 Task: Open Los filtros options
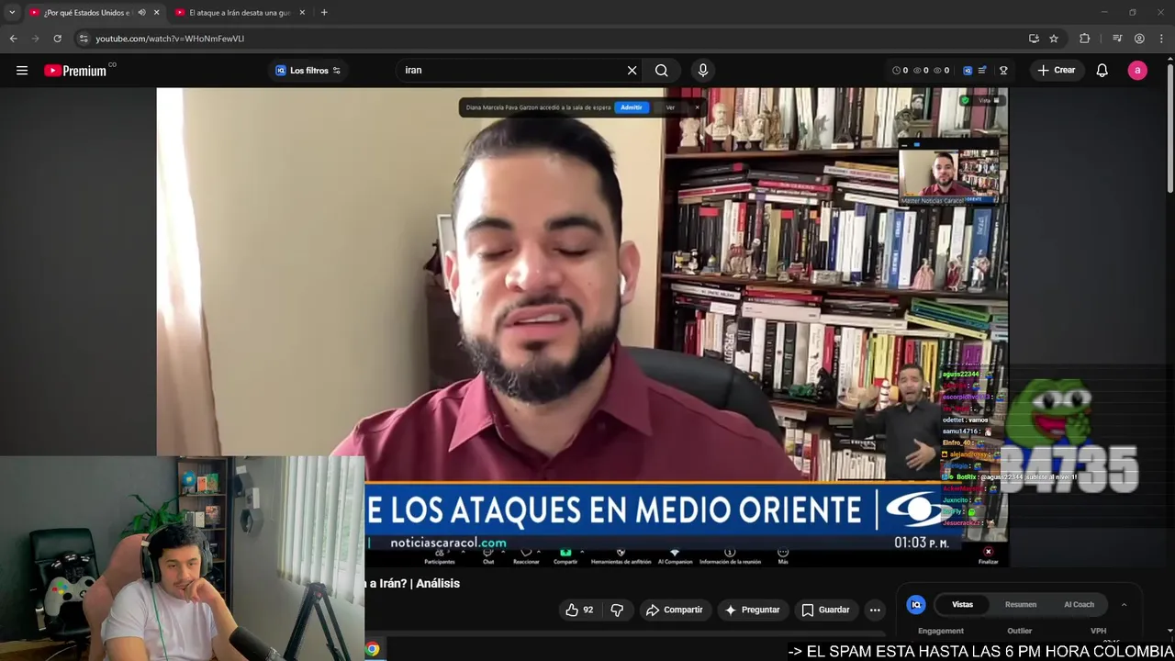pos(308,71)
